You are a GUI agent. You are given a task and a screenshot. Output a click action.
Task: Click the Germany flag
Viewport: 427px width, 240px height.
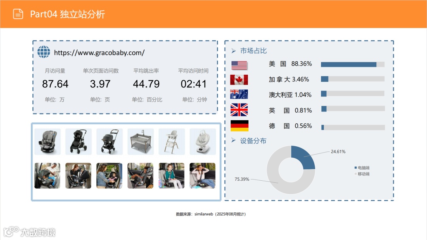pos(239,126)
